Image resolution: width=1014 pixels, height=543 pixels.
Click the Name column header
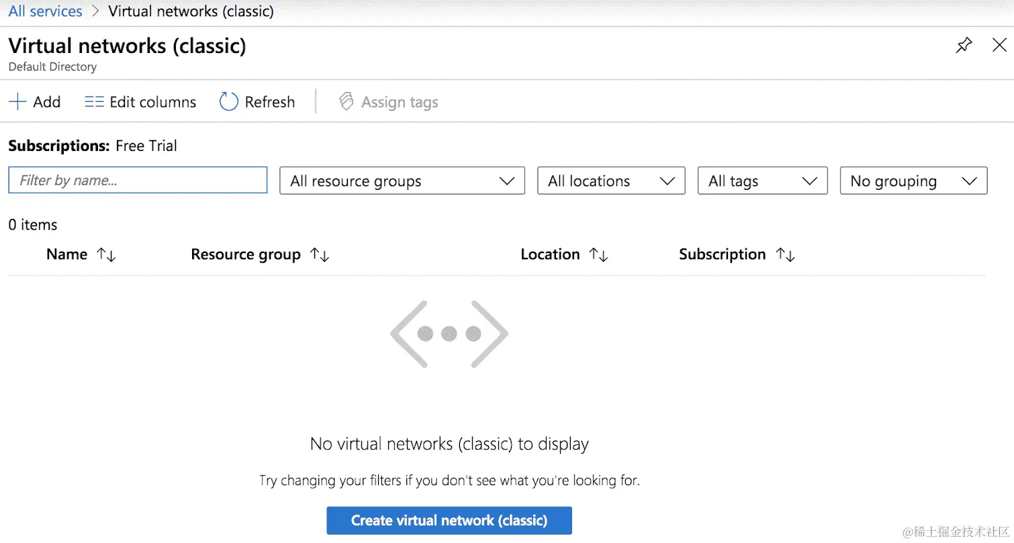66,254
